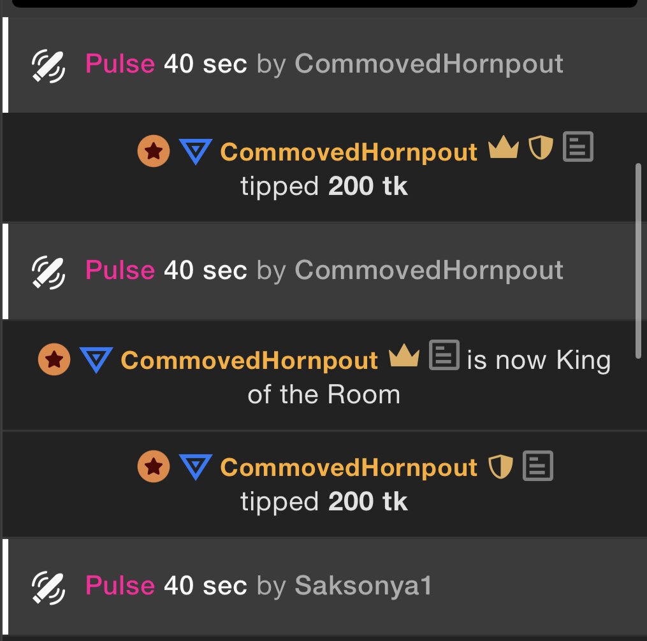Click the orange CommovedHornpout username in the lower tip message
Viewport: 647px width, 641px height.
pos(349,468)
